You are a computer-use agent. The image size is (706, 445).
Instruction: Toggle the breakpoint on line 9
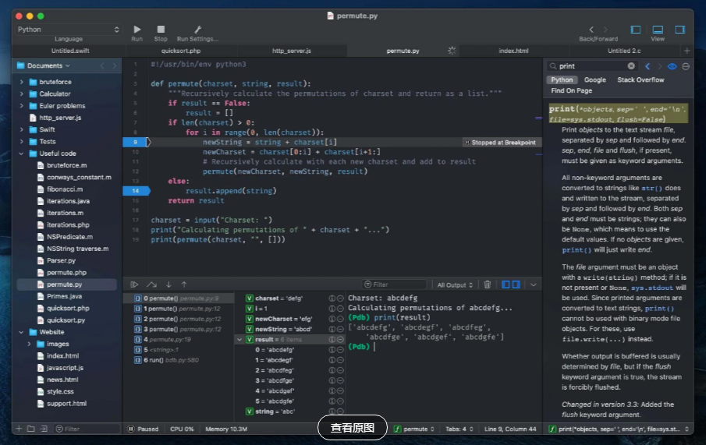point(136,142)
